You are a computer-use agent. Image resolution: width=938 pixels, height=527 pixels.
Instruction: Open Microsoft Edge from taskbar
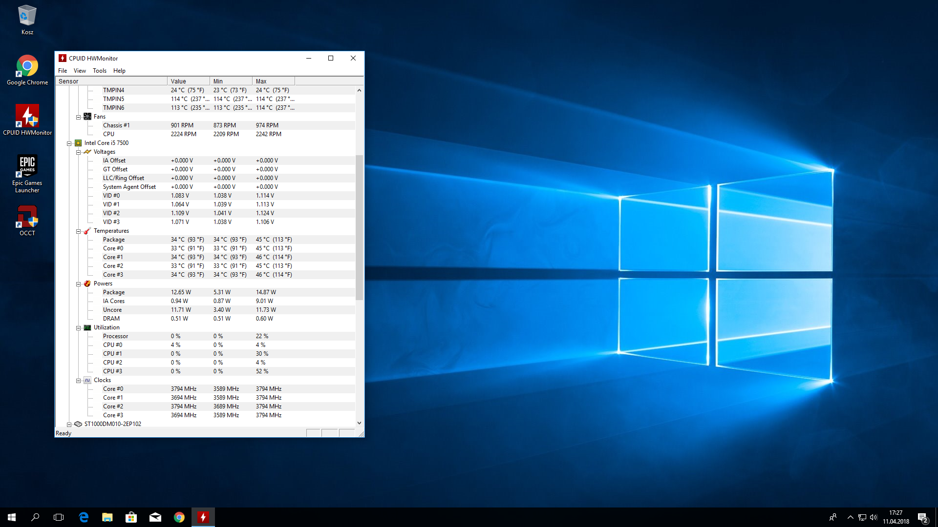coord(84,517)
